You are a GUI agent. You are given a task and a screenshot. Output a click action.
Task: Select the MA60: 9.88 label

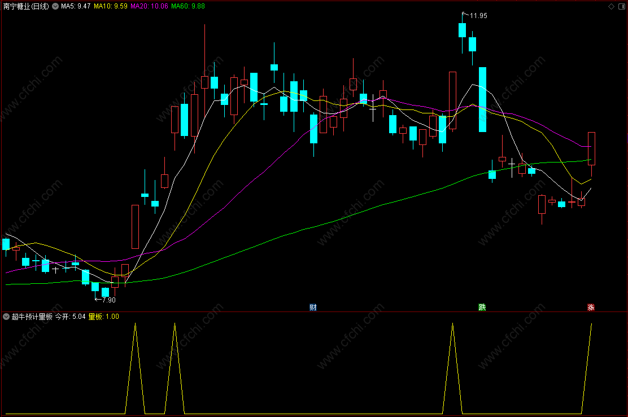[x=188, y=6]
